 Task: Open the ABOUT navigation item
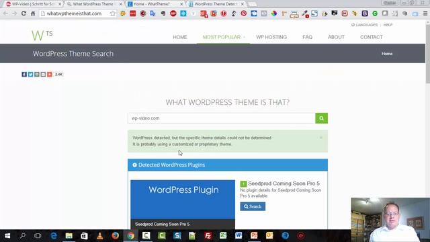click(x=336, y=37)
